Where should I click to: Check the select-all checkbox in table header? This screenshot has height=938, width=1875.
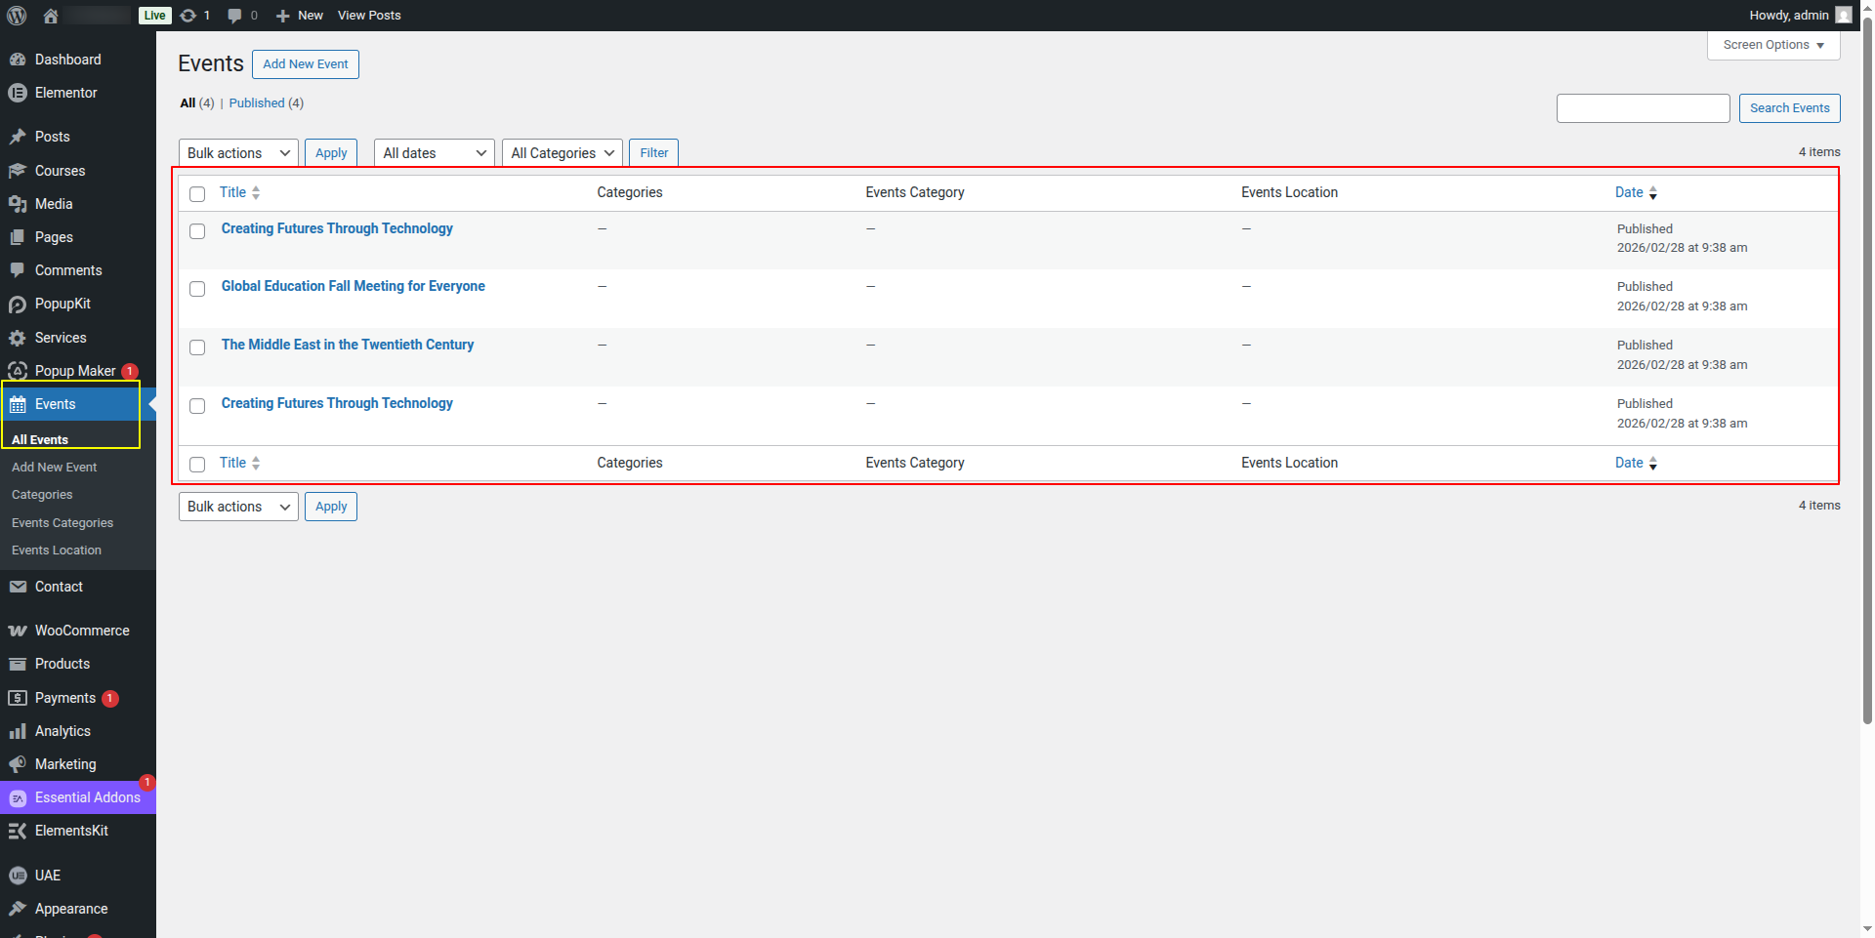coord(197,194)
